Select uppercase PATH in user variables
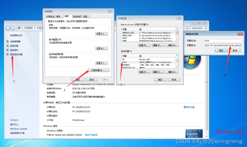This screenshot has height=147, width=247. [x=148, y=38]
